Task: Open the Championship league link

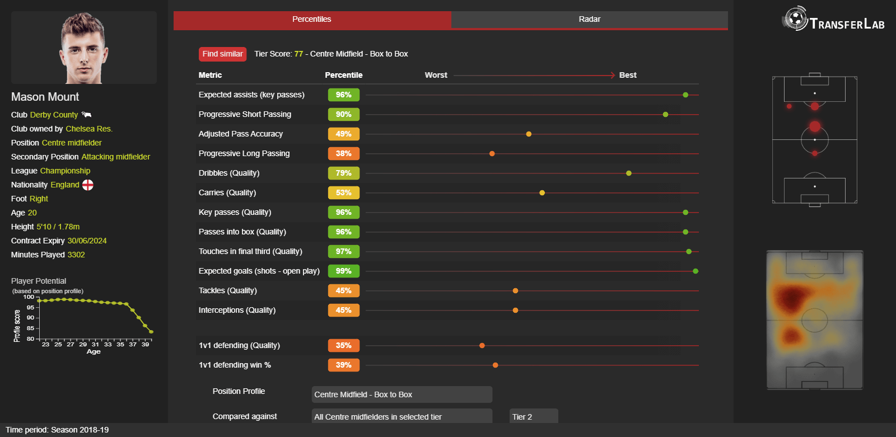Action: pos(65,171)
